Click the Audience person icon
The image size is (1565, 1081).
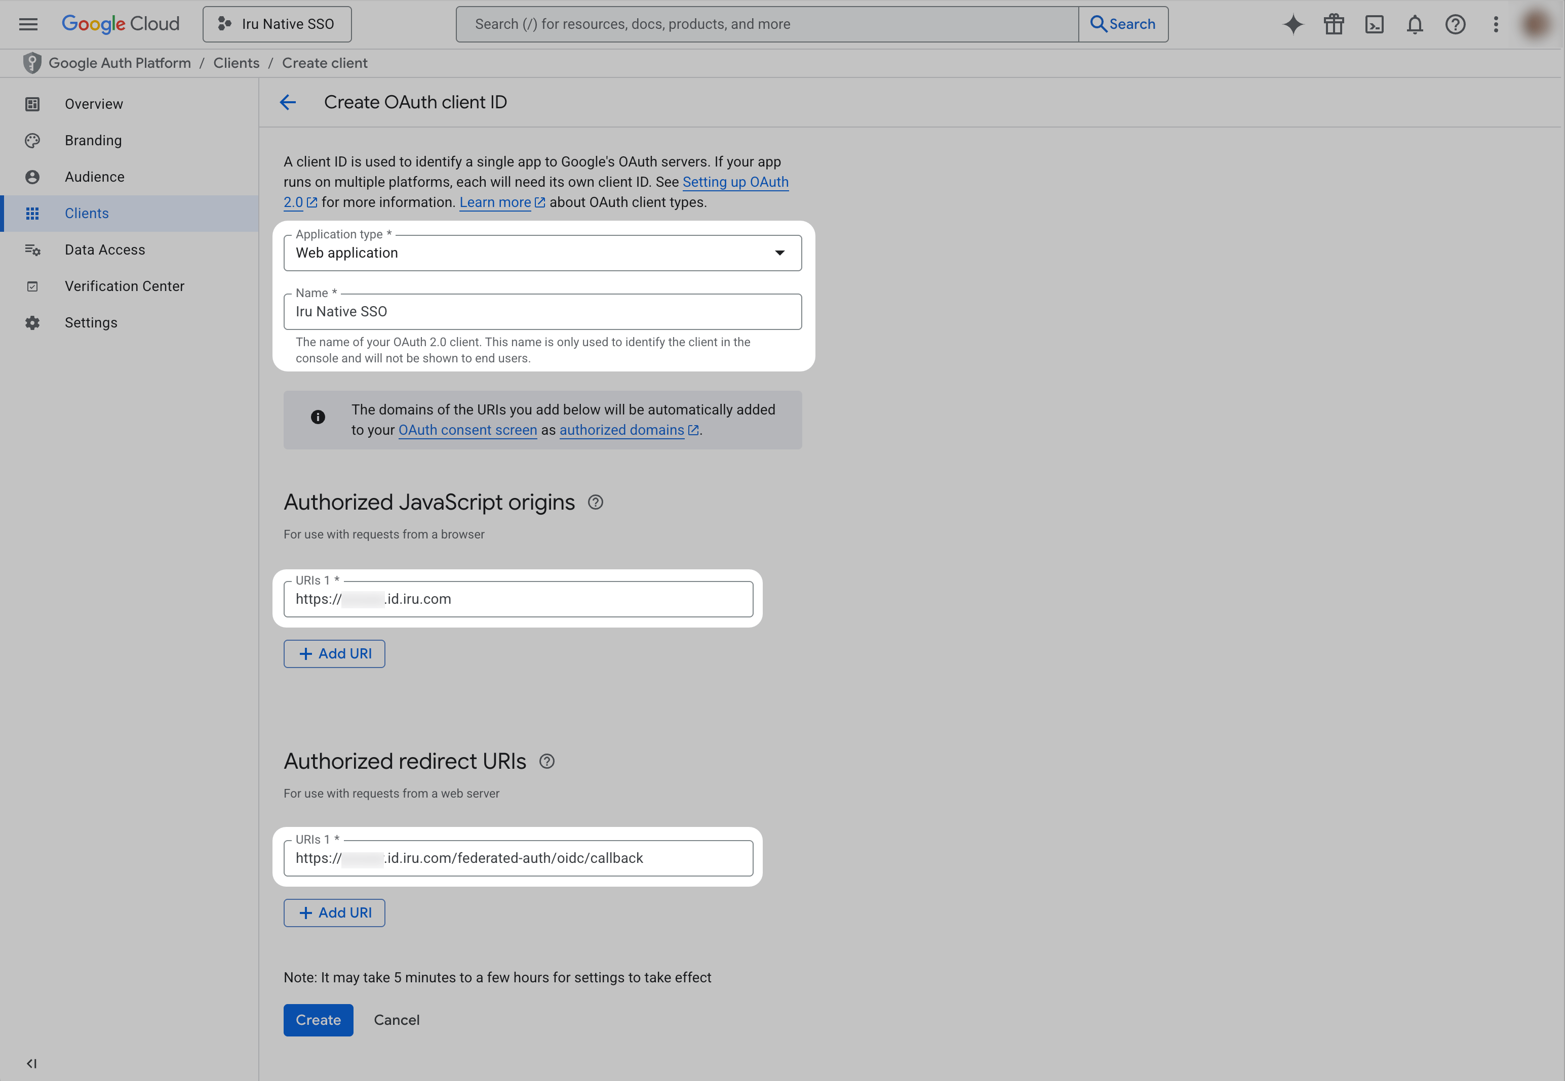(32, 177)
